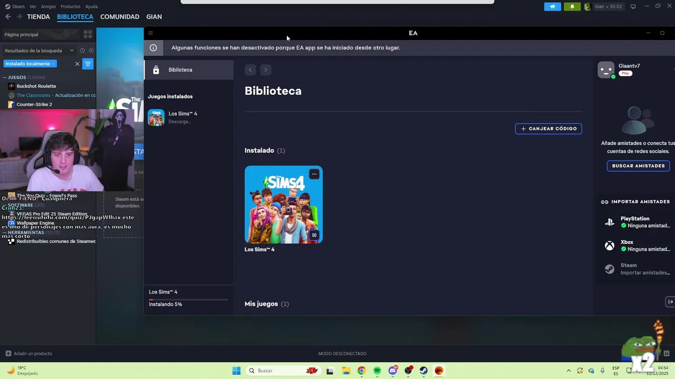Open the Productos menu in Steam

coord(71,6)
